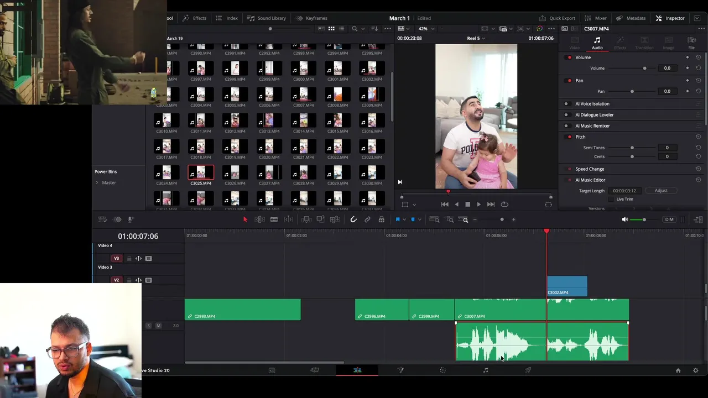Image resolution: width=708 pixels, height=398 pixels.
Task: Mute monitoring with the speaker icon
Action: pyautogui.click(x=624, y=219)
